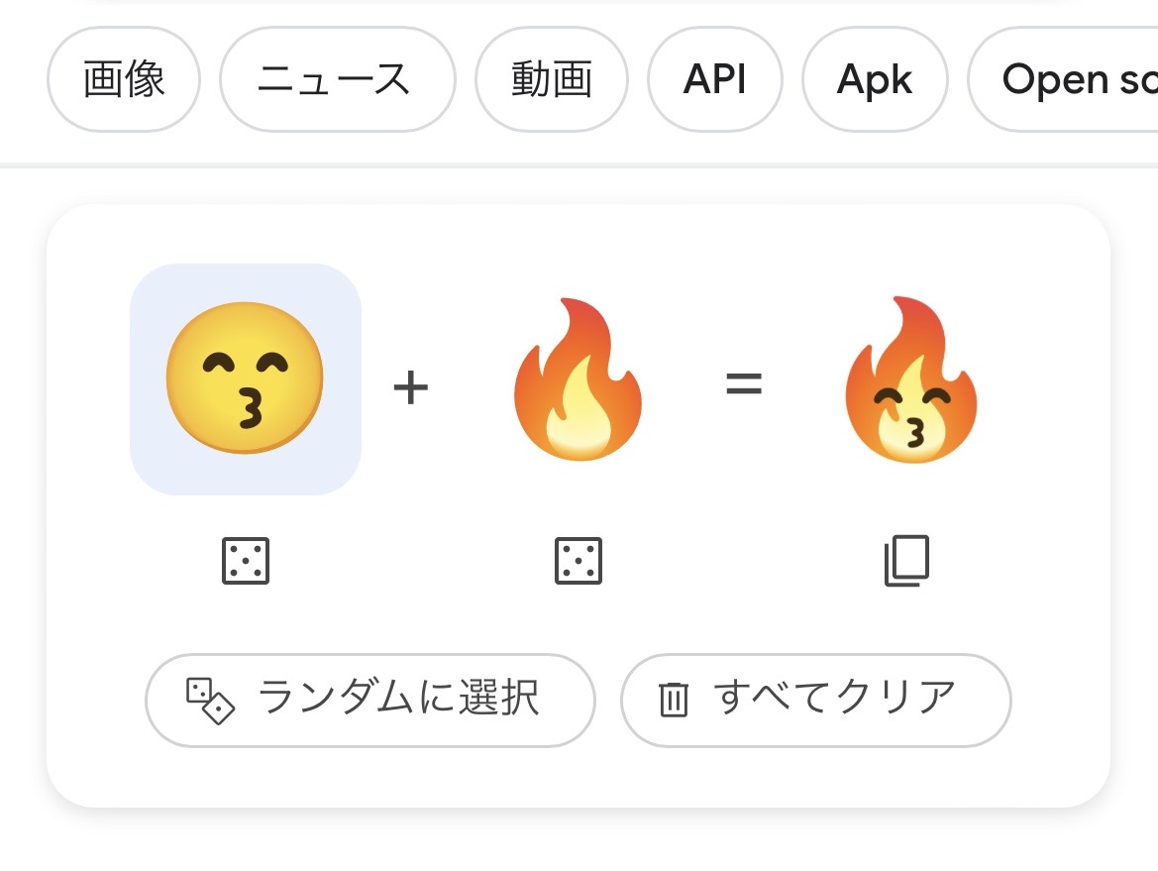This screenshot has height=871, width=1158.
Task: Click the divider line under the filter chips
Action: 579,165
